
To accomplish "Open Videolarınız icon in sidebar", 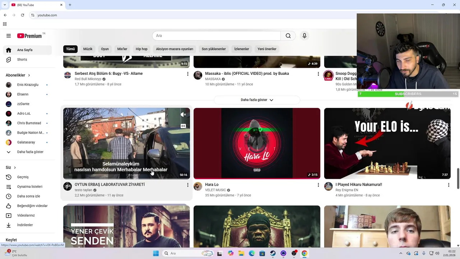I will [x=9, y=215].
